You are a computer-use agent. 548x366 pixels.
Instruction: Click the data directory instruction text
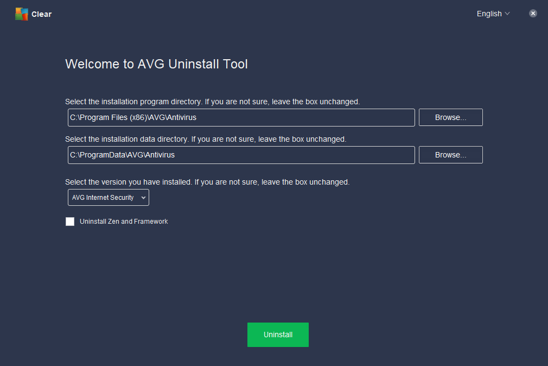[x=206, y=139]
